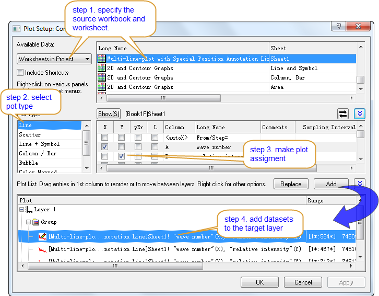Click the column table scroll down arrow
Viewport: 379px width, 296px height.
[x=361, y=159]
